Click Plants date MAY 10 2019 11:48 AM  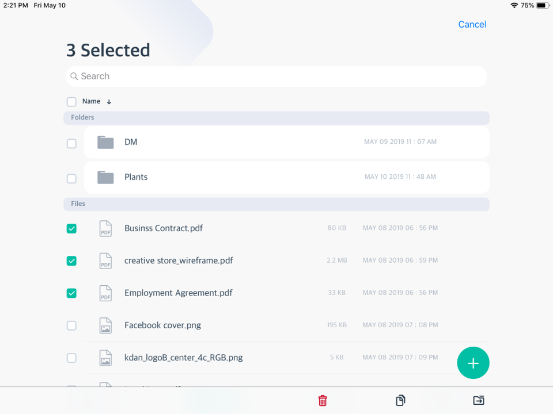[x=400, y=177]
